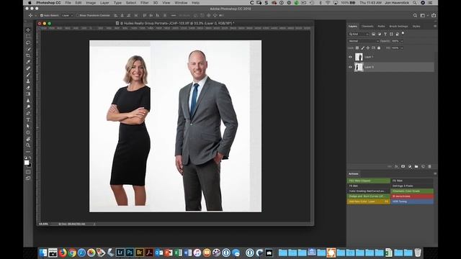Click the add layer mask icon
Screen dimensions: 461x259
coord(403,166)
